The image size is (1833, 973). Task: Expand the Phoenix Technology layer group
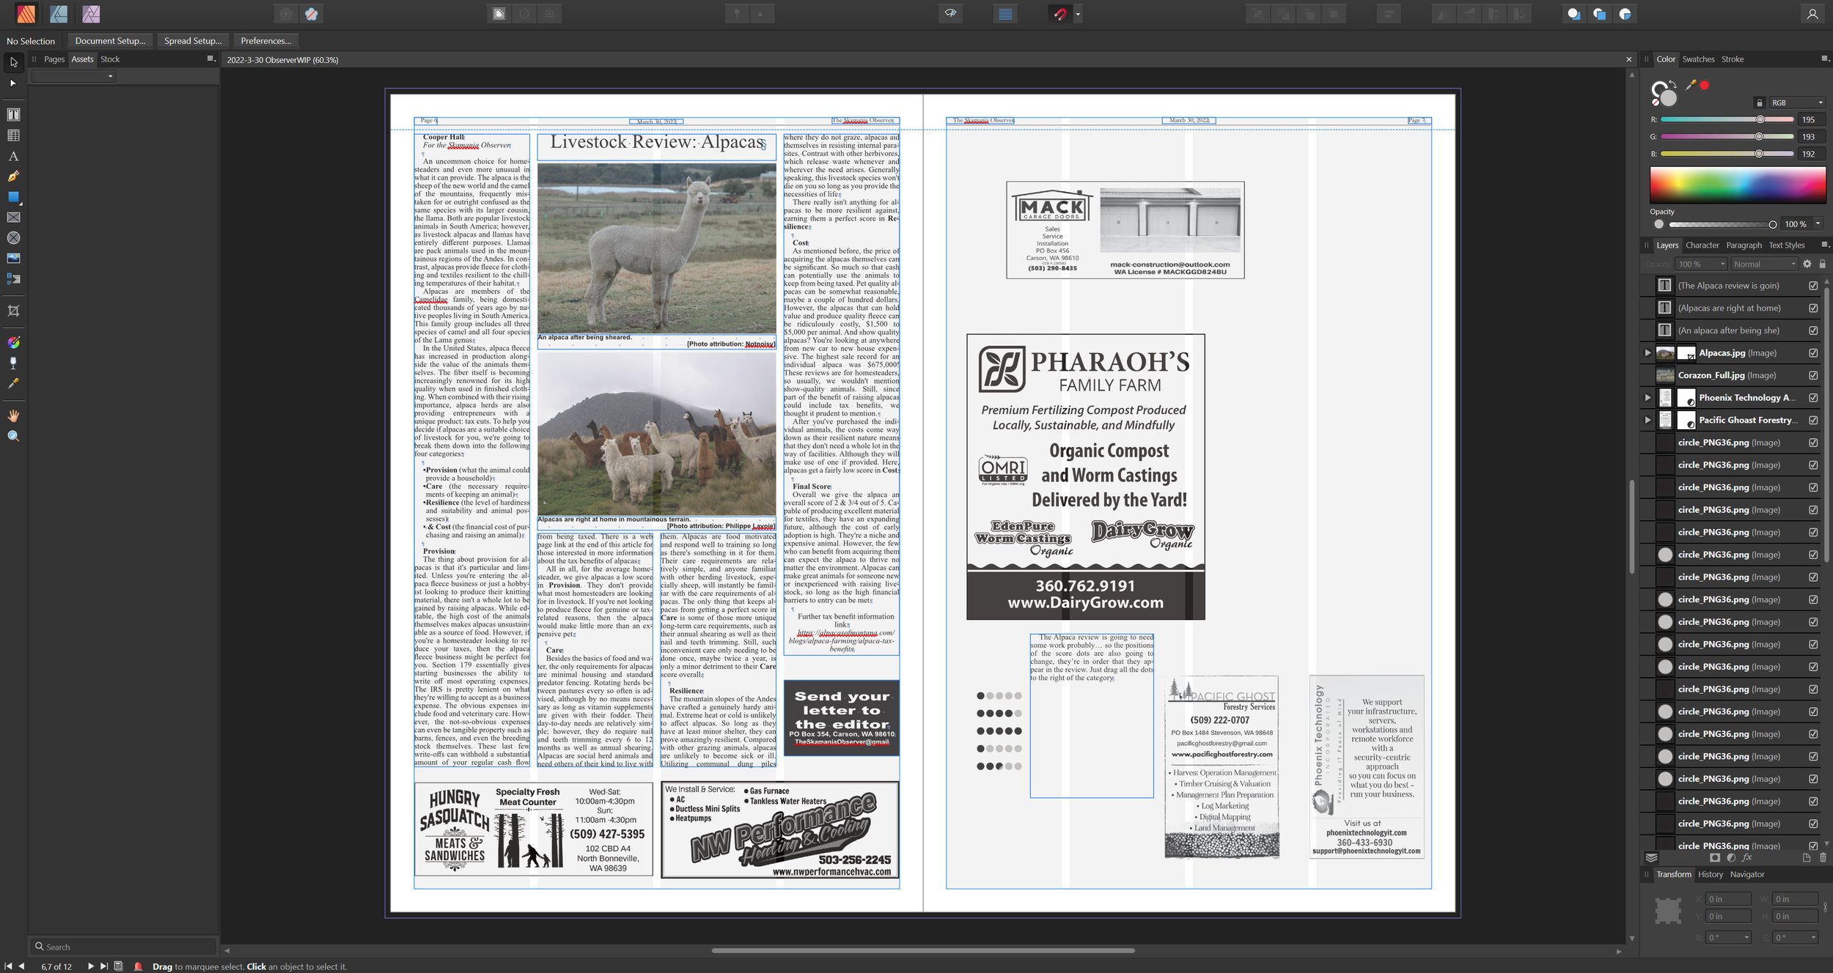tap(1648, 398)
